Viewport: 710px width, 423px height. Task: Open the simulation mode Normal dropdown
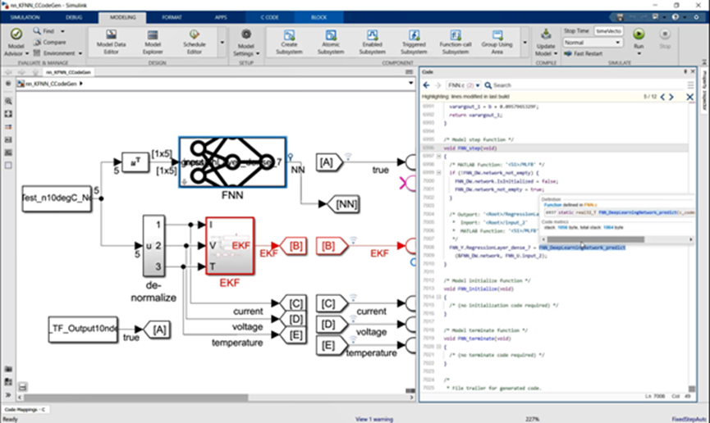click(593, 42)
